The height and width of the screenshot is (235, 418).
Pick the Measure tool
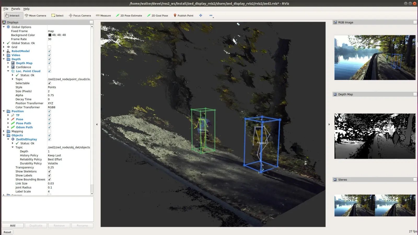[103, 15]
